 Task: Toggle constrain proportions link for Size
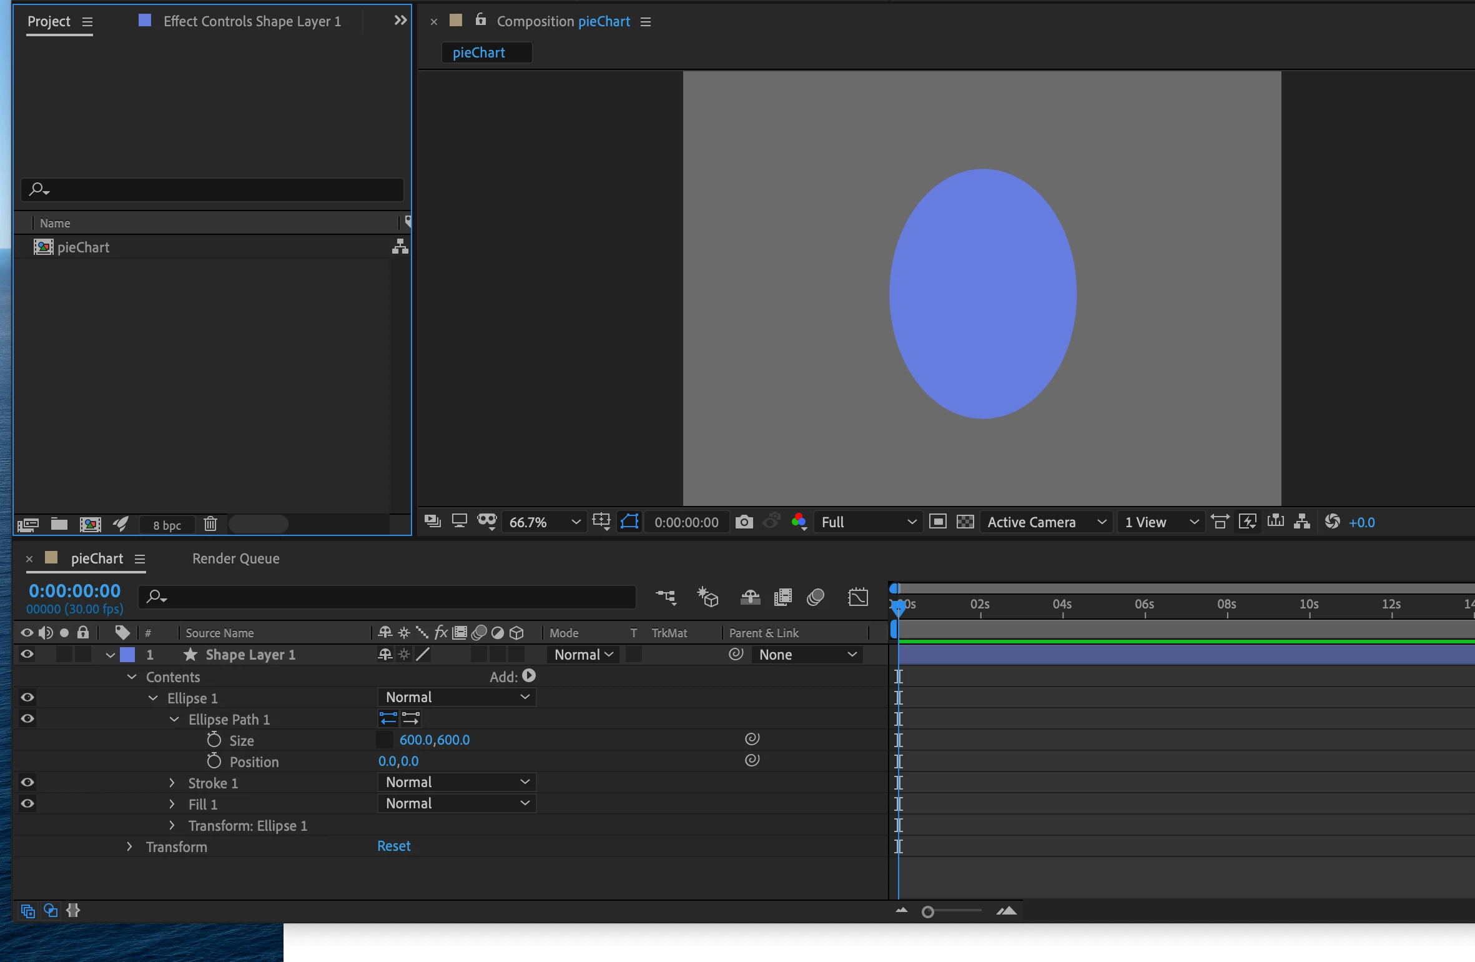[384, 740]
